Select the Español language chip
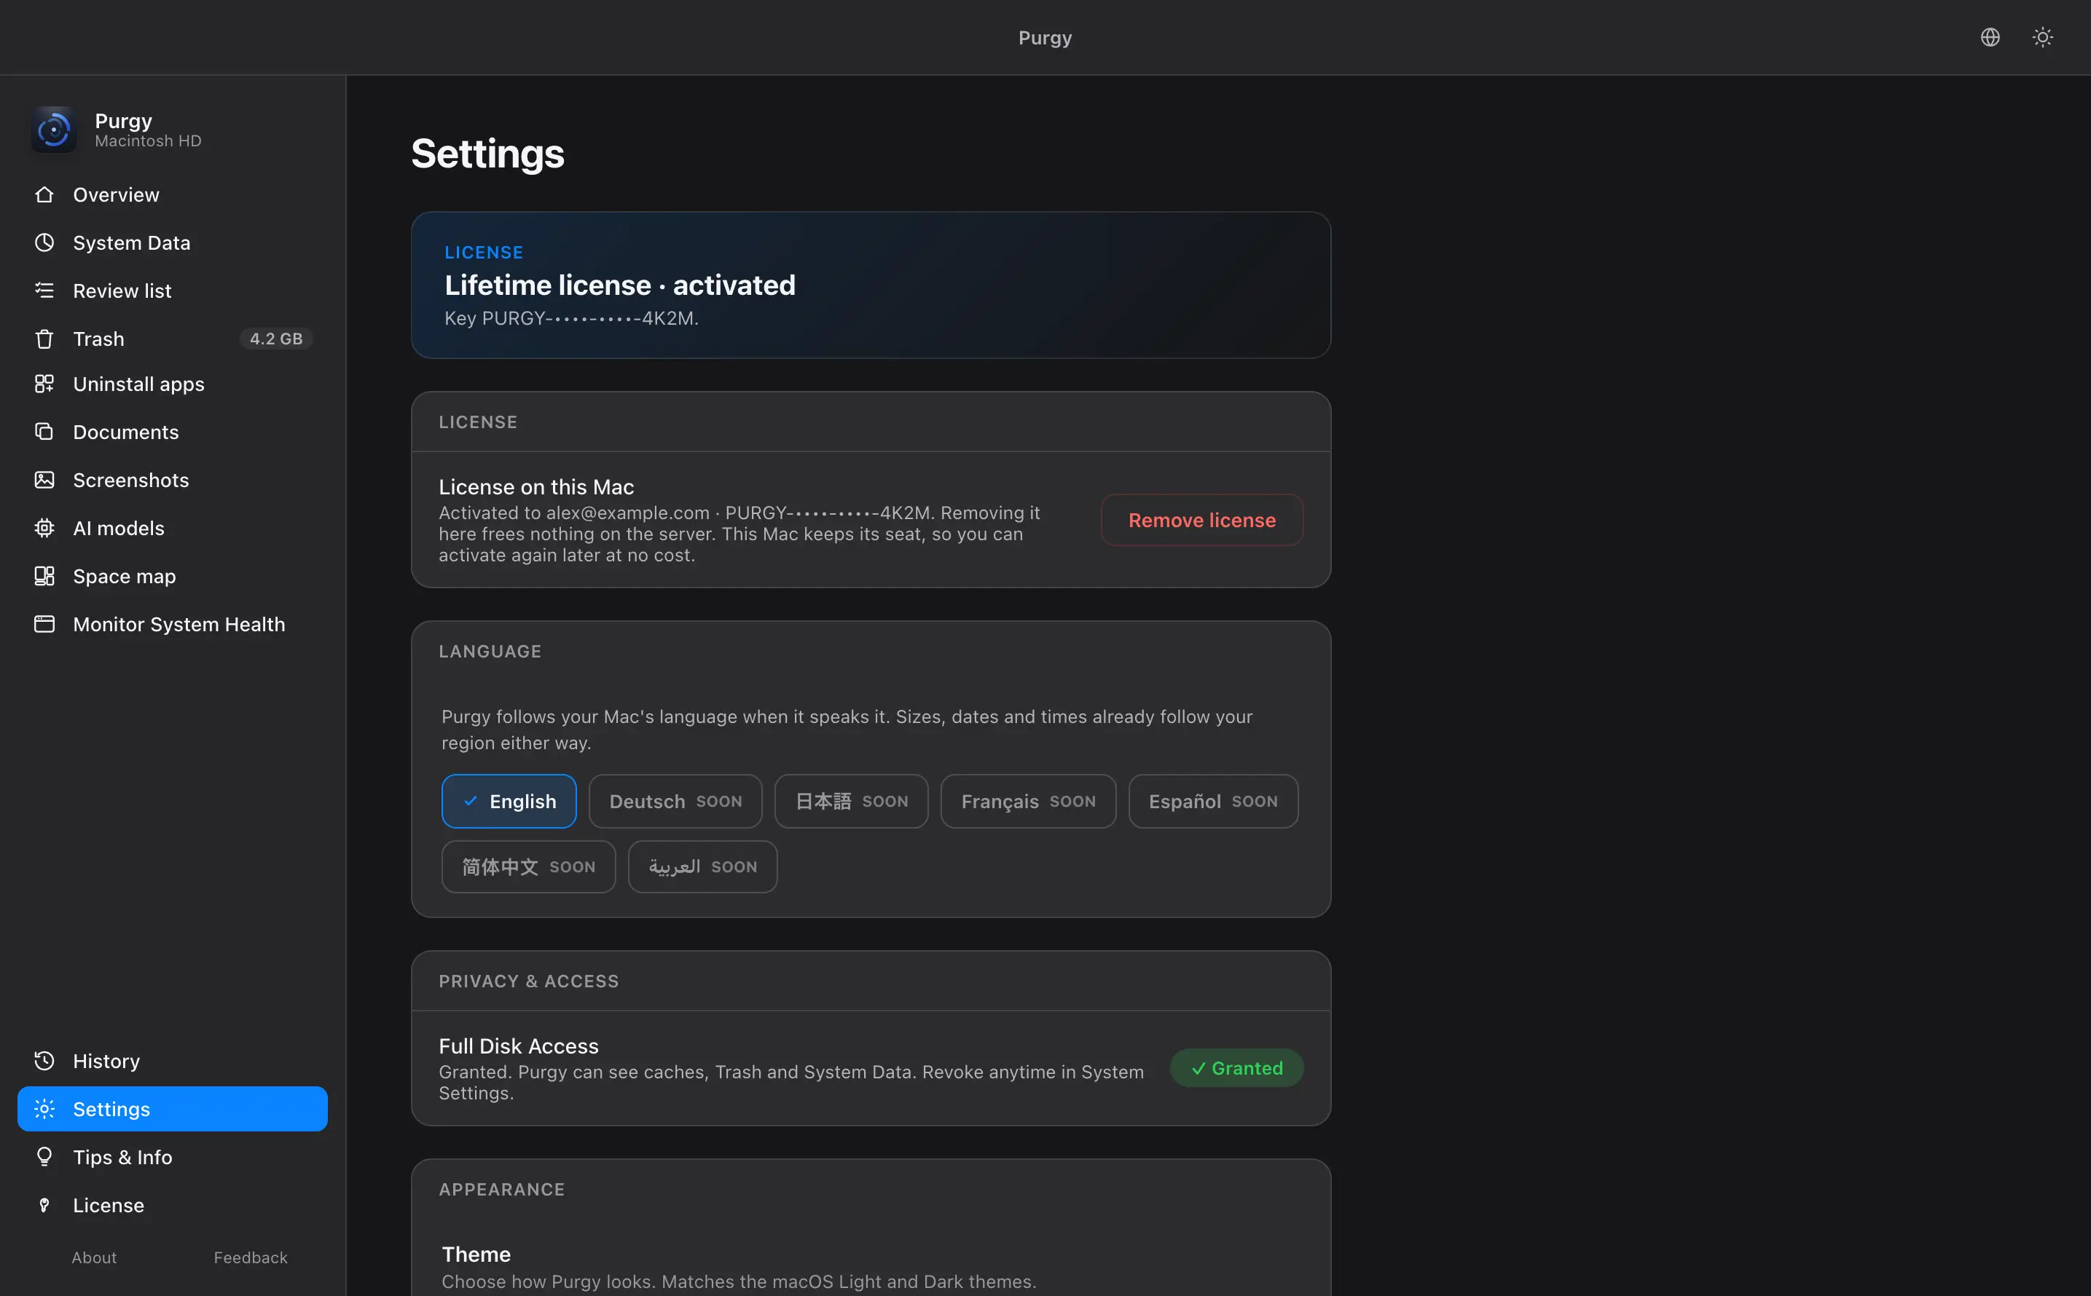 click(1213, 801)
